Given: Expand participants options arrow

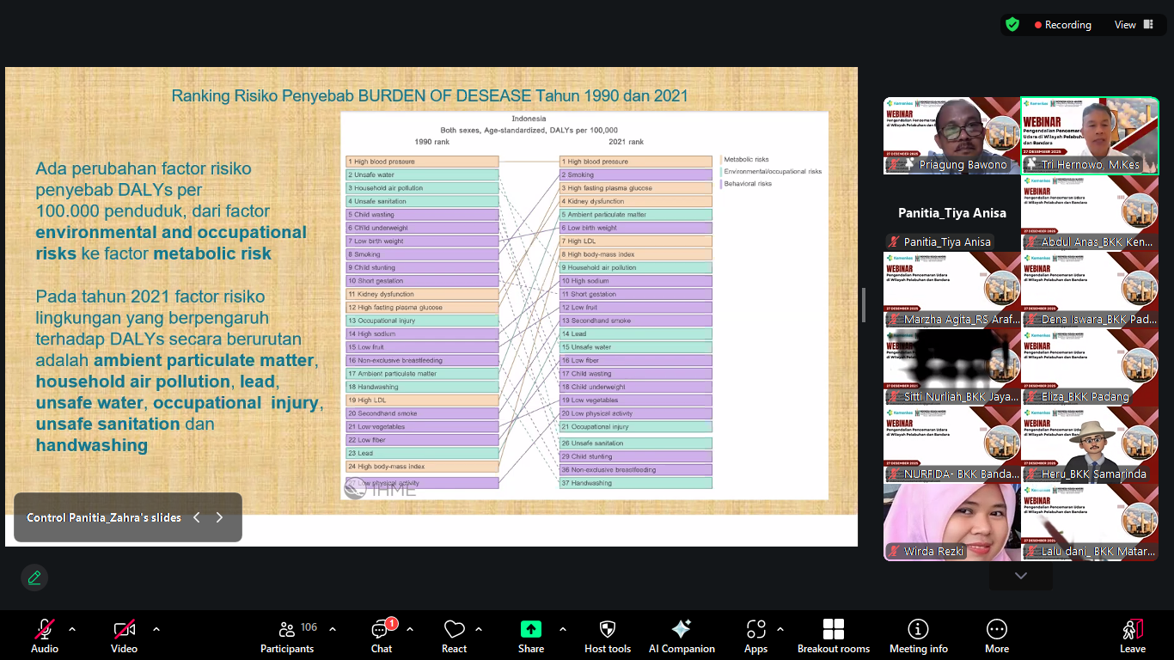Looking at the screenshot, I should 333,629.
